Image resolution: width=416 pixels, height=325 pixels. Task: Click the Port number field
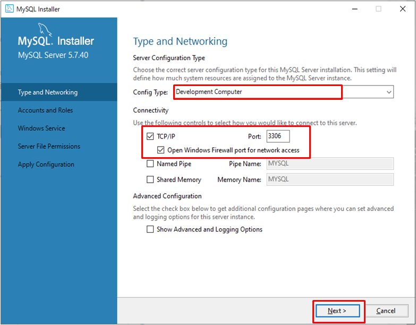coord(278,136)
